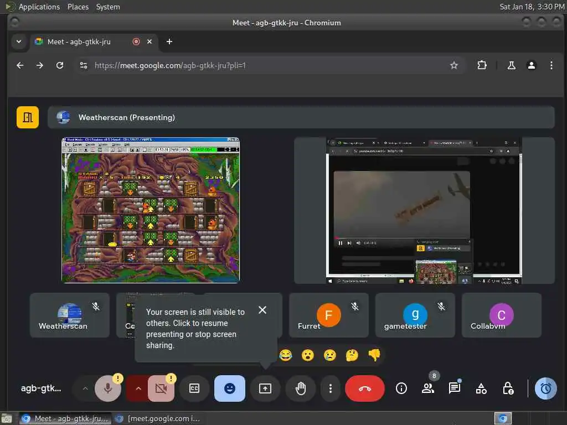Open meeting details info icon

point(401,388)
